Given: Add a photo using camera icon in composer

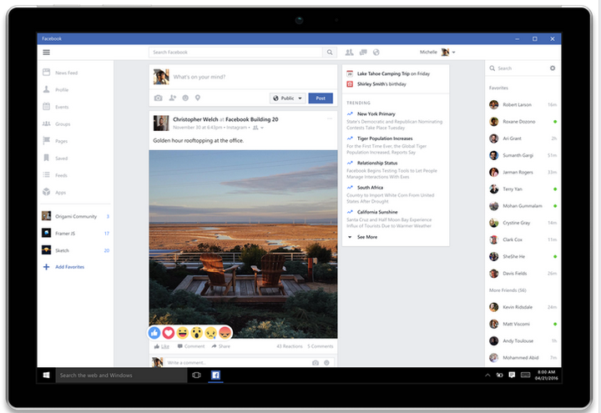Looking at the screenshot, I should coord(158,98).
